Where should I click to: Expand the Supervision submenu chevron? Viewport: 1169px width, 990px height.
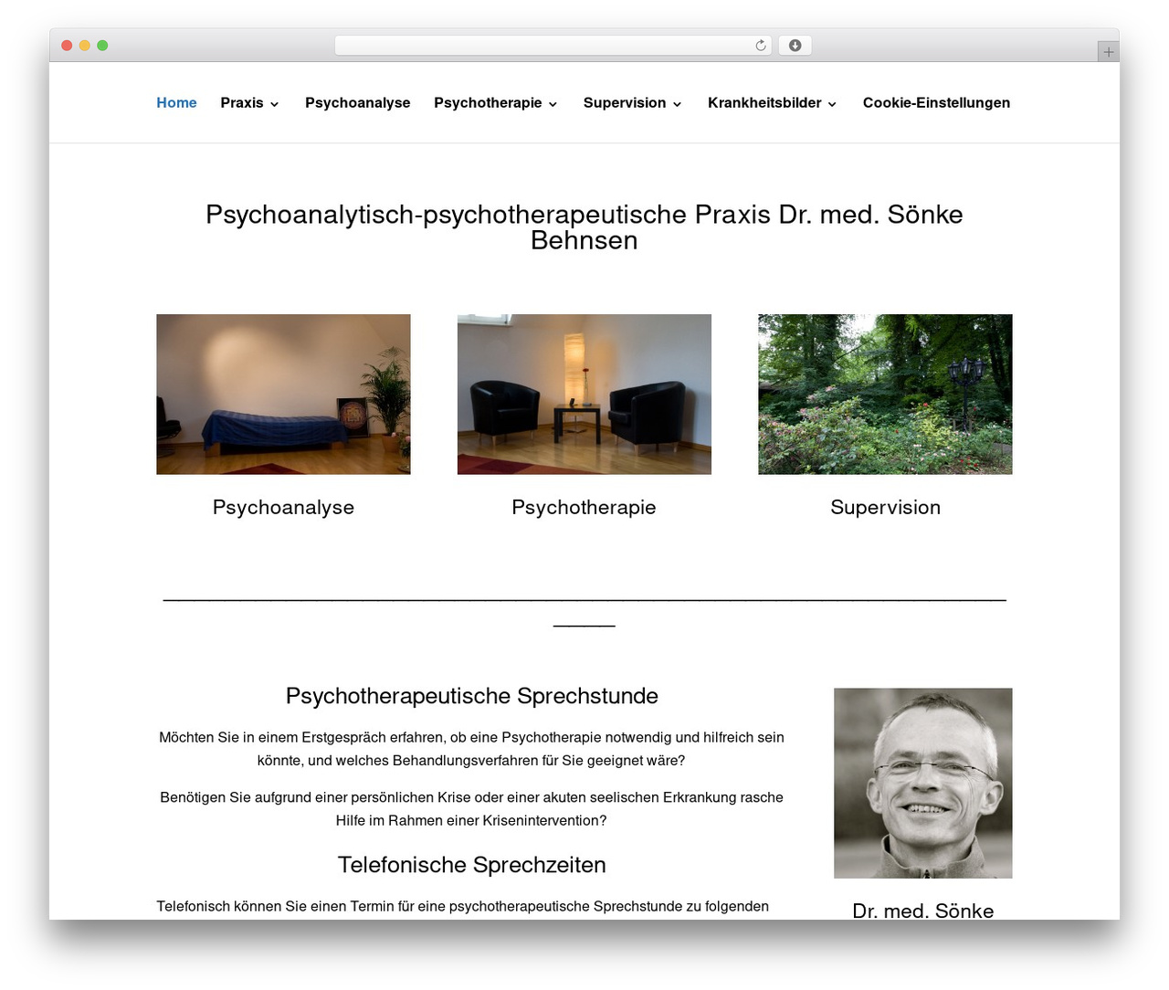677,104
